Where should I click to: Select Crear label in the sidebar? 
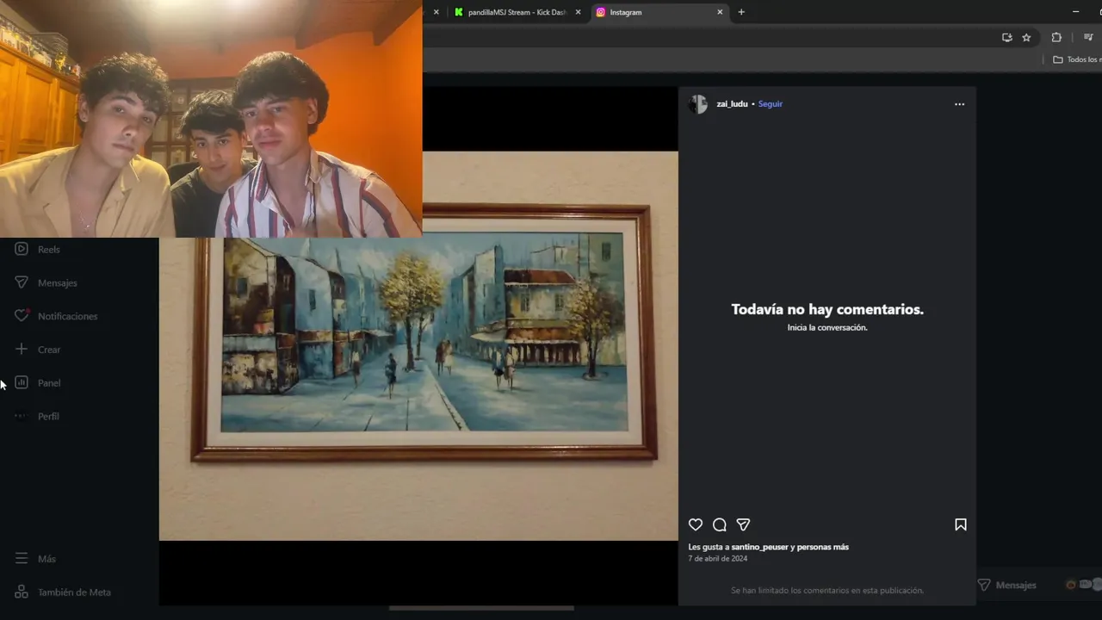coord(49,350)
